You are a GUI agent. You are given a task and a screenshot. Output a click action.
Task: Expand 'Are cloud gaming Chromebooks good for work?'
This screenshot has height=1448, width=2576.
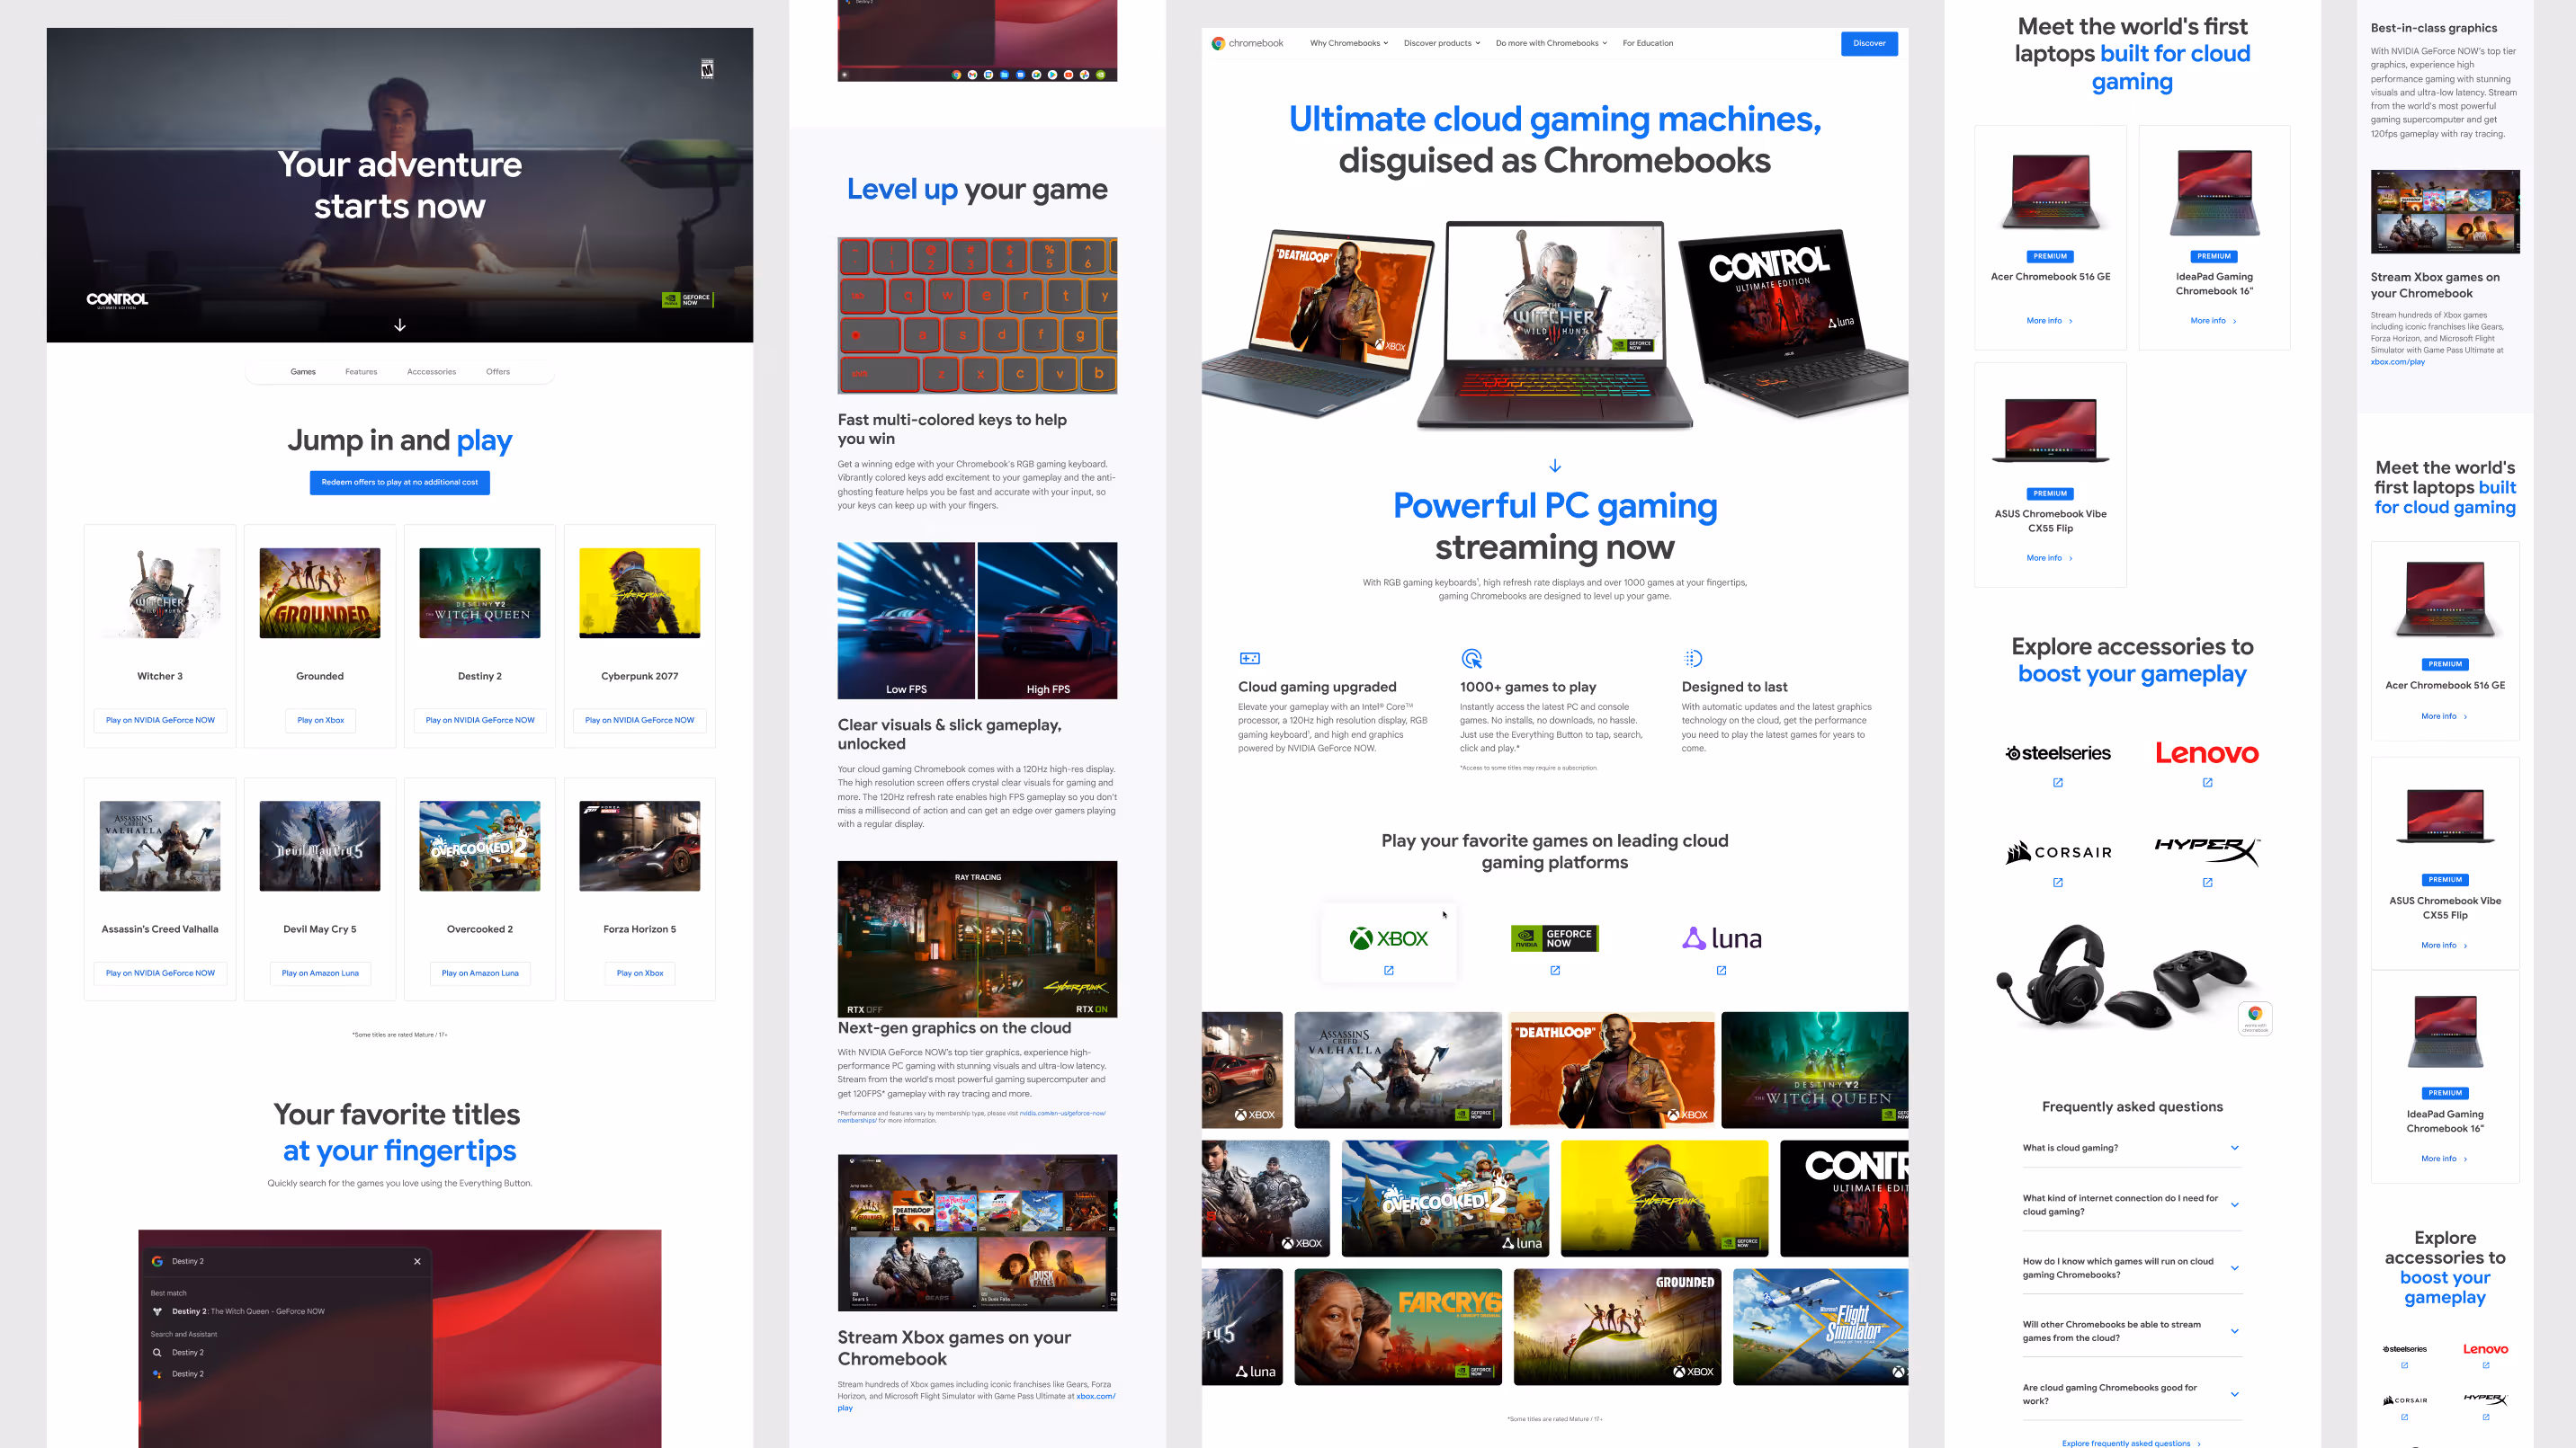point(2234,1394)
